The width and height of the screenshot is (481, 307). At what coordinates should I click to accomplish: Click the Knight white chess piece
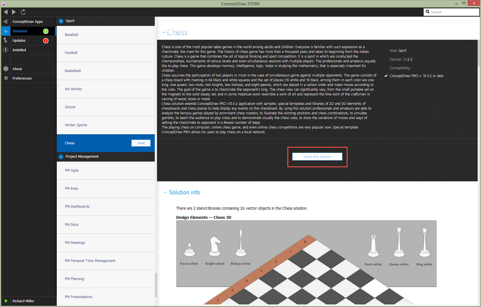[x=215, y=246]
